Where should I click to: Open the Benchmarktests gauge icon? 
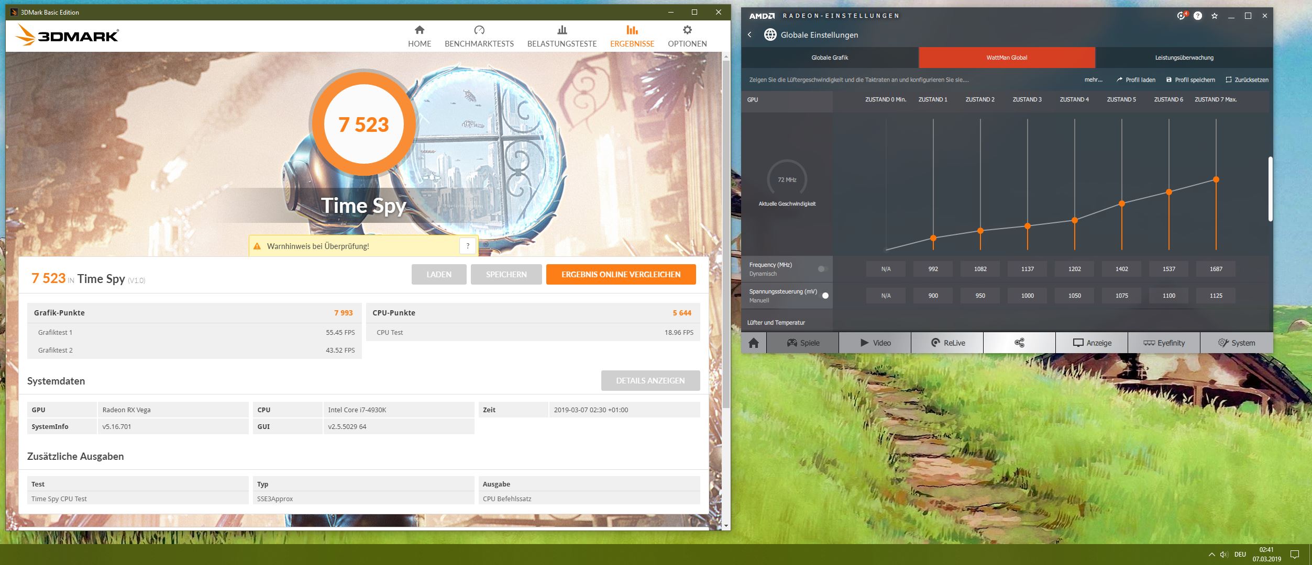(479, 30)
